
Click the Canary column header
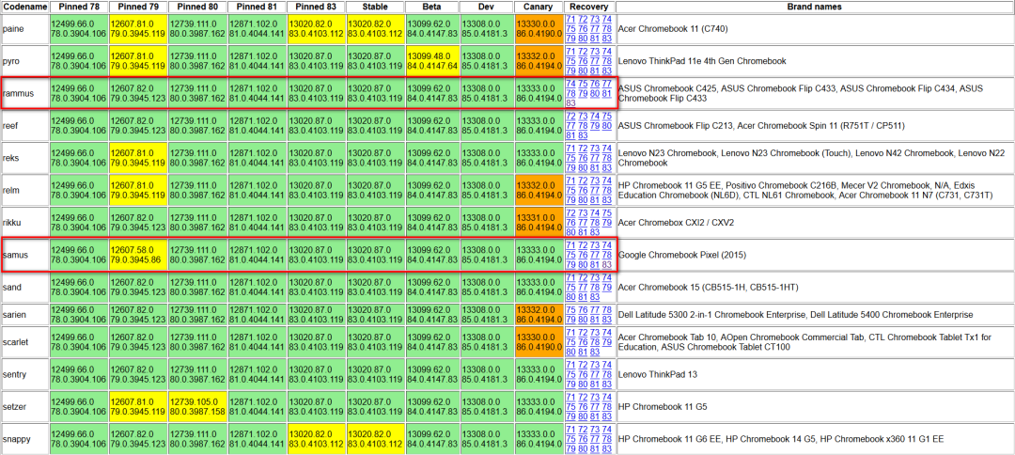click(x=538, y=7)
